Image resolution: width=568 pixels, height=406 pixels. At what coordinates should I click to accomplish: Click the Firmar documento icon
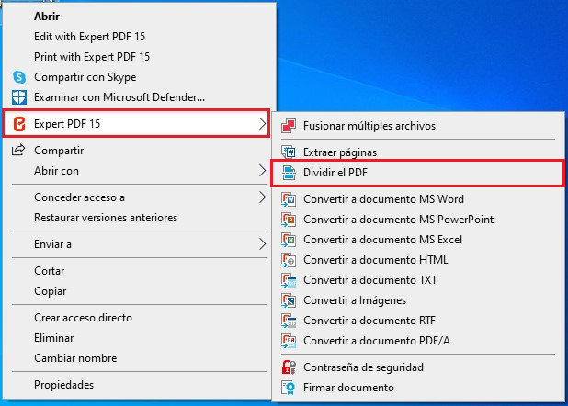[289, 388]
